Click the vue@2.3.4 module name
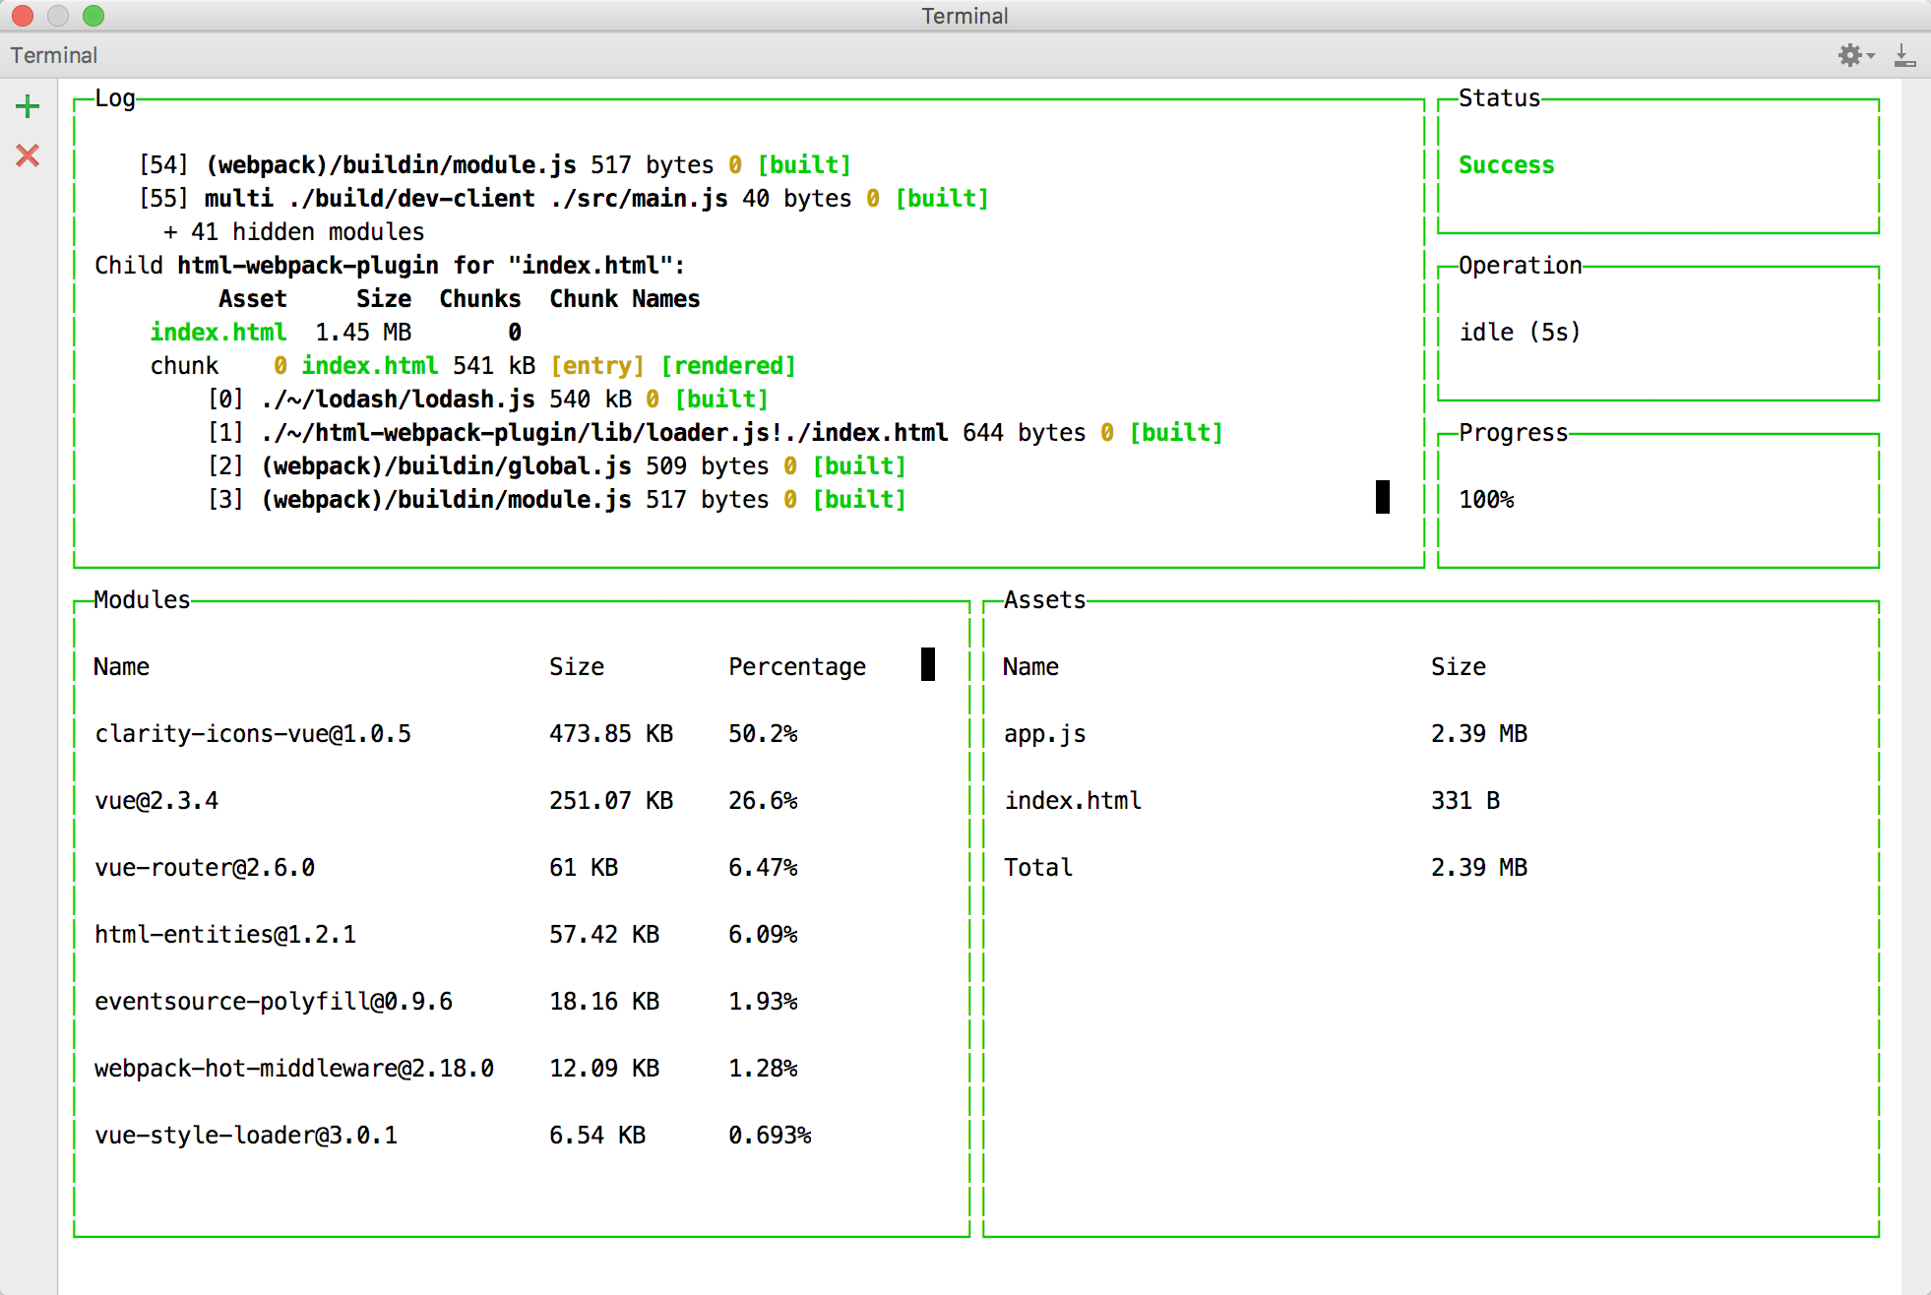1931x1295 pixels. coord(156,801)
